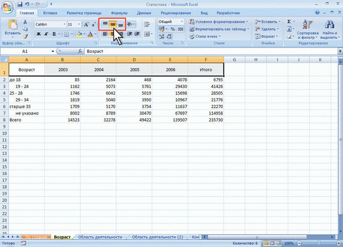This screenshot has width=343, height=247.
Task: Open Условное форматирование dropdown
Action: 219,22
